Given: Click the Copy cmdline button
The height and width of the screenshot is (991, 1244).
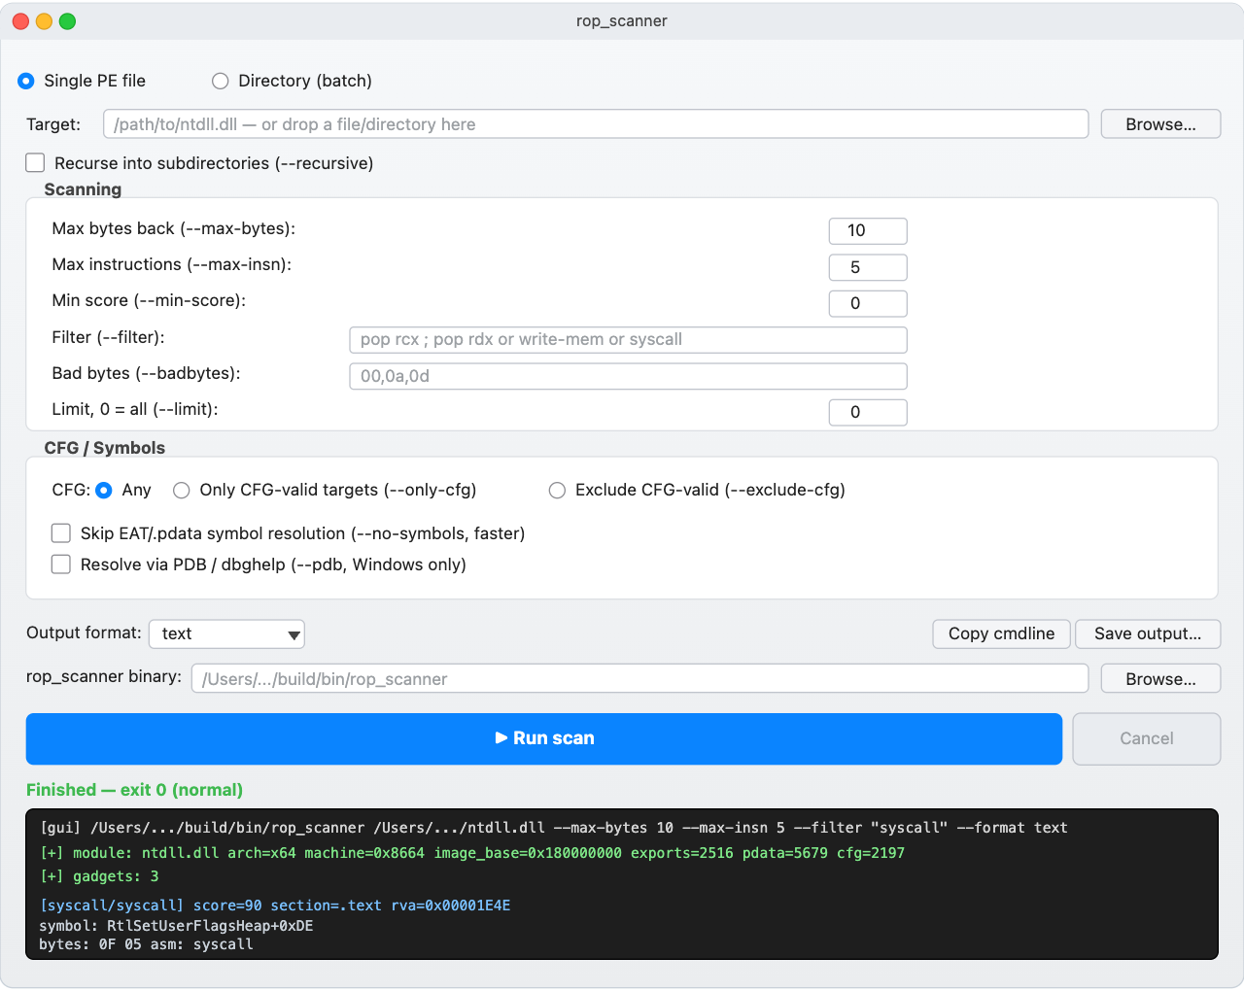Looking at the screenshot, I should click(x=1001, y=633).
